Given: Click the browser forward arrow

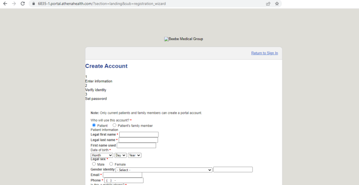Looking at the screenshot, I should 14,4.
